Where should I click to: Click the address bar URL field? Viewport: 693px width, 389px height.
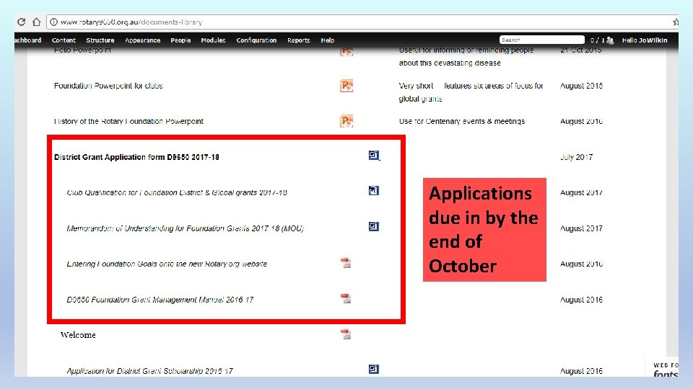click(362, 22)
